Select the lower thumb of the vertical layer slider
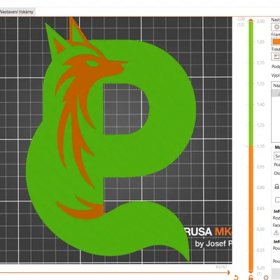 (251, 272)
